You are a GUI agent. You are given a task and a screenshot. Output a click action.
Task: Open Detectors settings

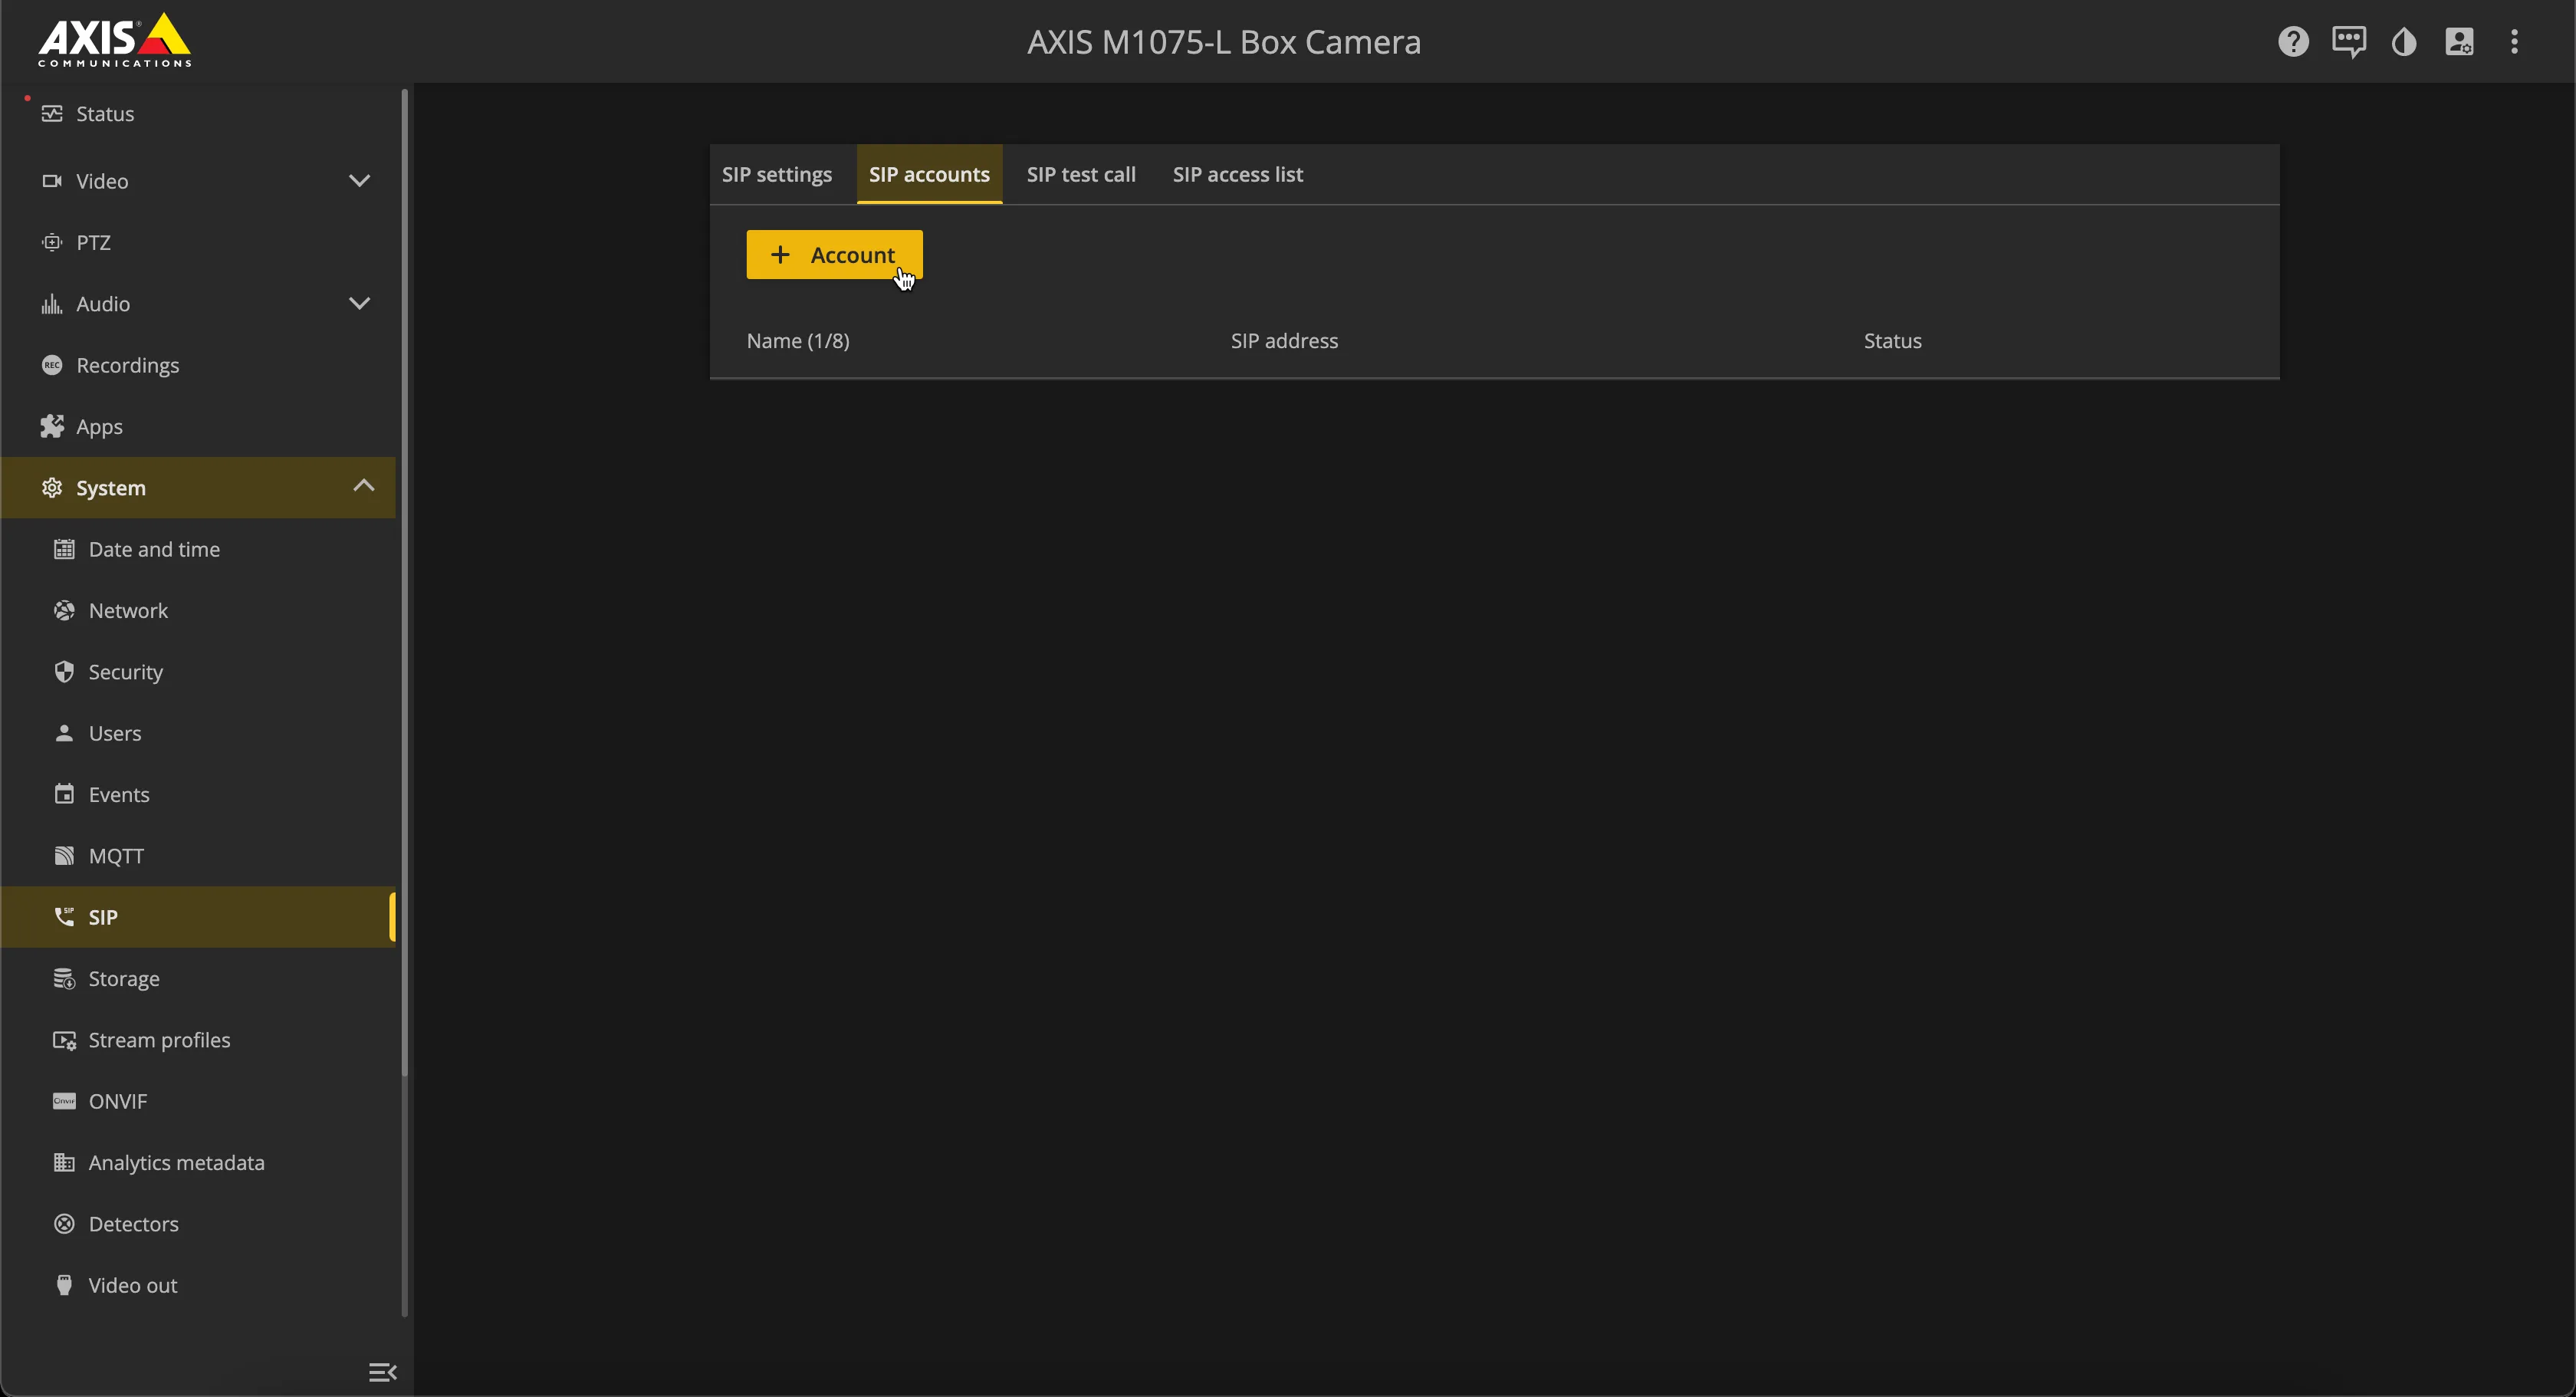(x=198, y=1224)
